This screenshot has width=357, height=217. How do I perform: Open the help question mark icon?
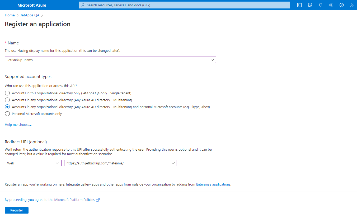(342, 5)
